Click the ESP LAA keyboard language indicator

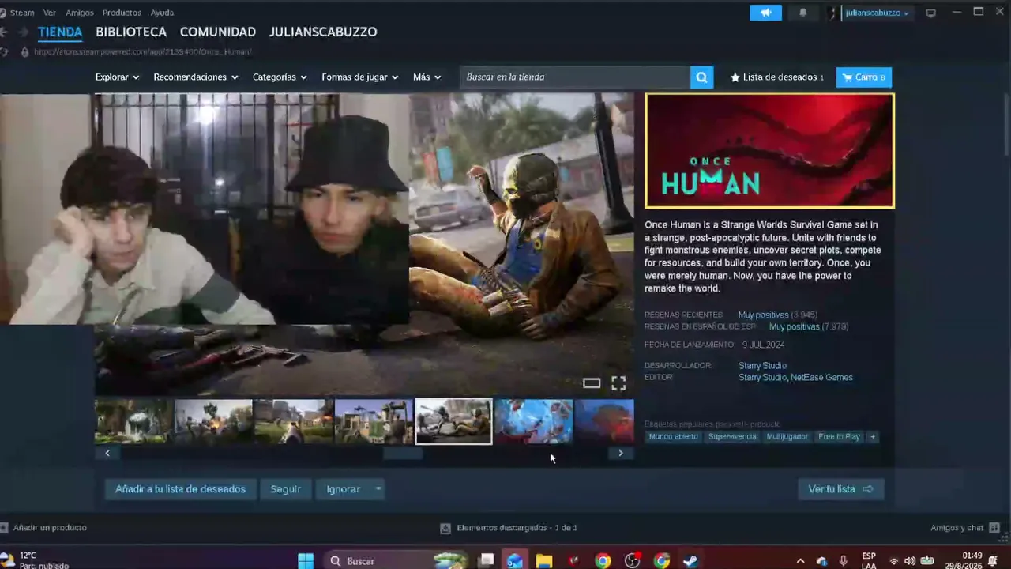[869, 560]
